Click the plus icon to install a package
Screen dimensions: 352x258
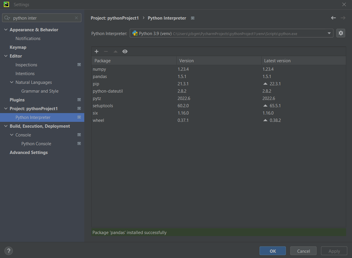click(97, 51)
